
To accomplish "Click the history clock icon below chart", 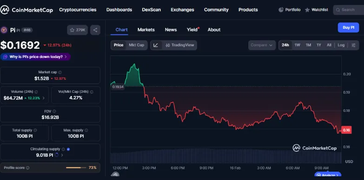I will coord(115,175).
